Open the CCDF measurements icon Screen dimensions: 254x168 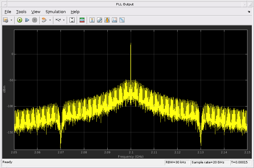[122, 20]
